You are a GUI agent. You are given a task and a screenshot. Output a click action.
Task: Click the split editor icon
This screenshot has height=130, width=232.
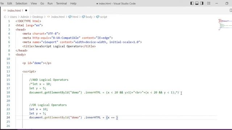tap(231, 10)
